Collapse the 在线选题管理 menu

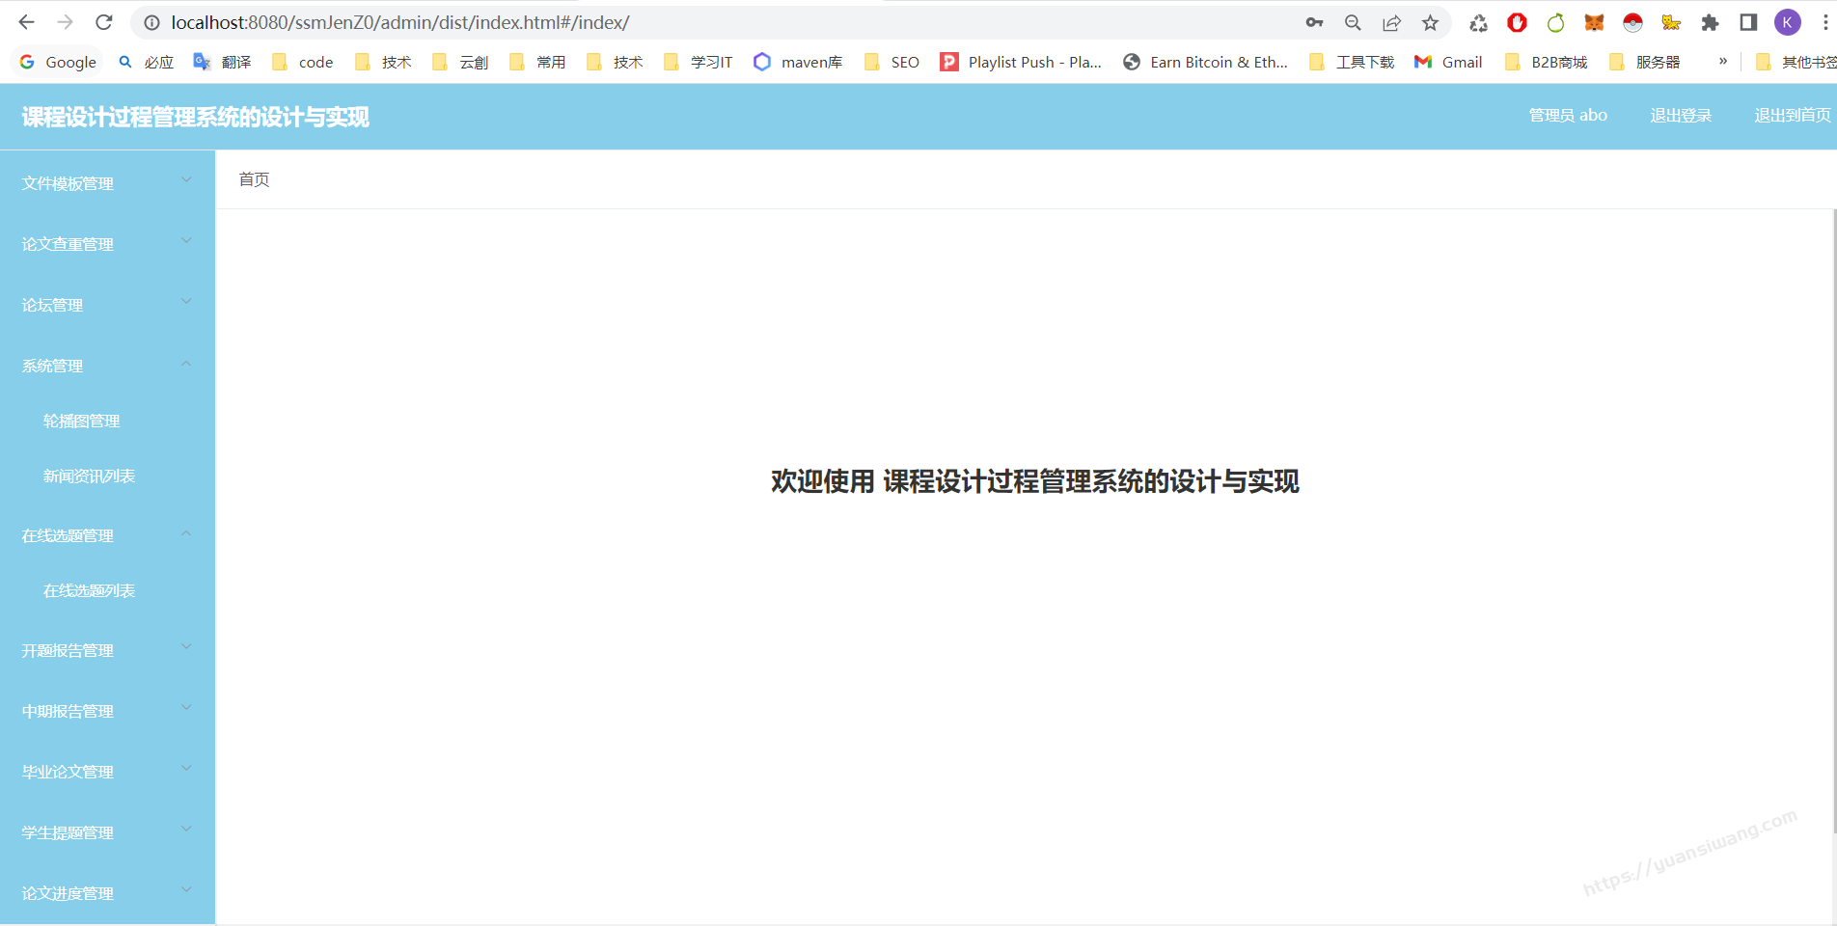click(x=107, y=535)
